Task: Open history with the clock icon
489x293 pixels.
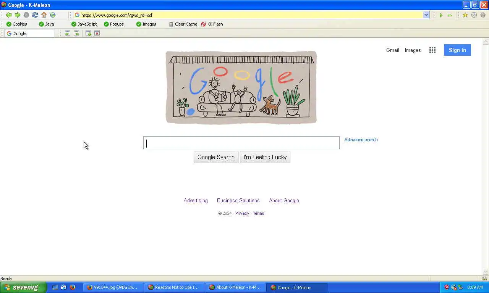Action: click(474, 15)
